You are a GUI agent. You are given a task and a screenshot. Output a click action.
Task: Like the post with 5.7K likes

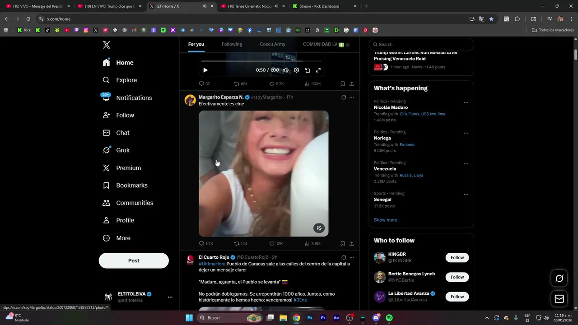pyautogui.click(x=276, y=84)
